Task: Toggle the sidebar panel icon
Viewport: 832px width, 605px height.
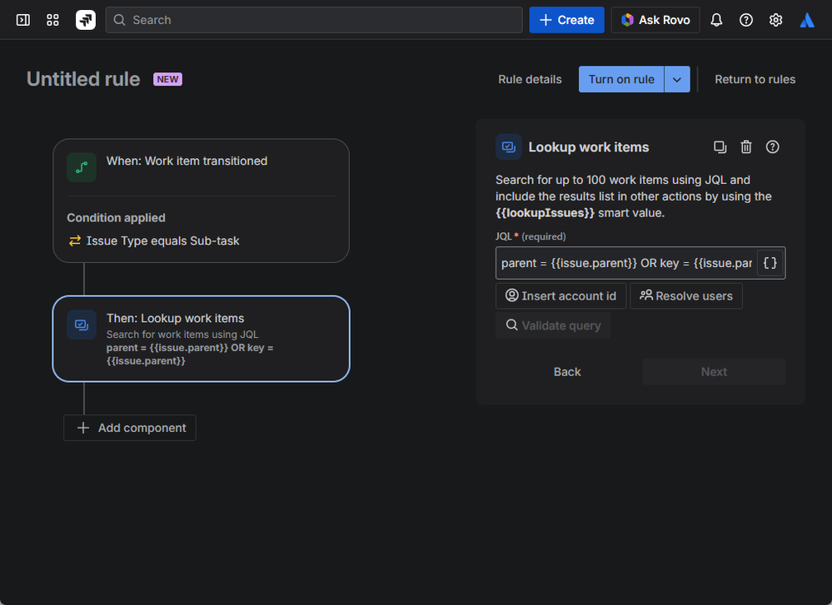Action: 22,20
